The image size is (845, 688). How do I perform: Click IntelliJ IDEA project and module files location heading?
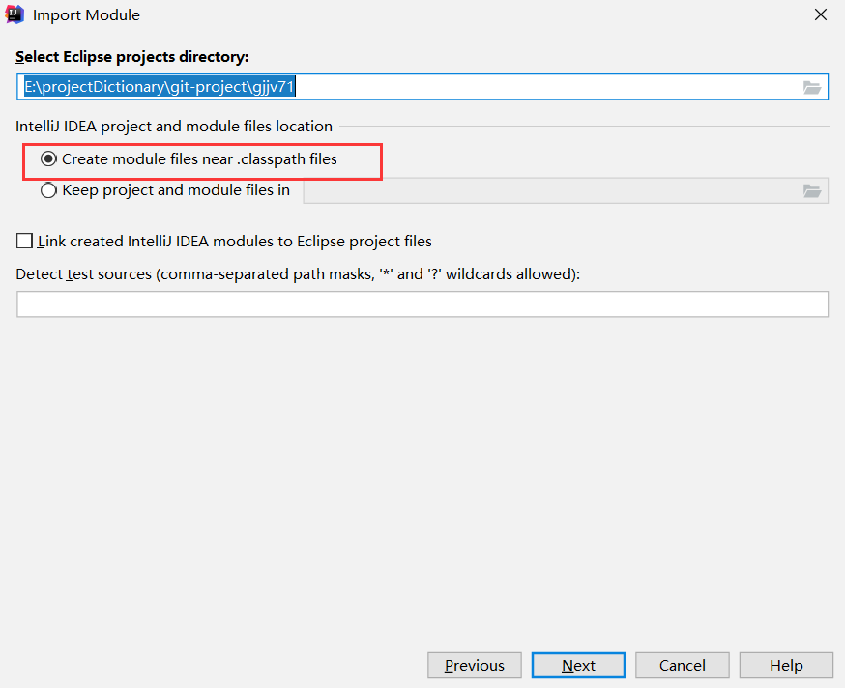[x=174, y=126]
